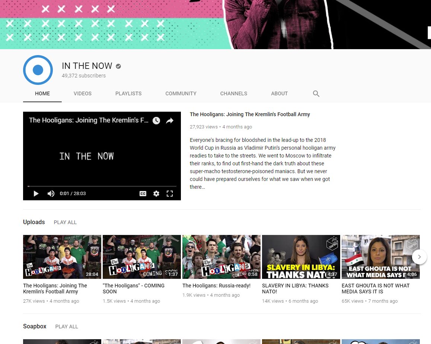The width and height of the screenshot is (431, 344).
Task: Switch to the VIDEOS tab
Action: pos(83,93)
